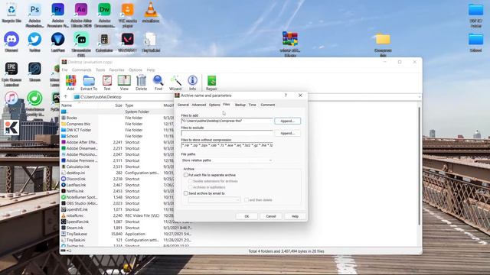This screenshot has width=490, height=275.
Task: Select the Steam desktop icon
Action: coord(34,72)
